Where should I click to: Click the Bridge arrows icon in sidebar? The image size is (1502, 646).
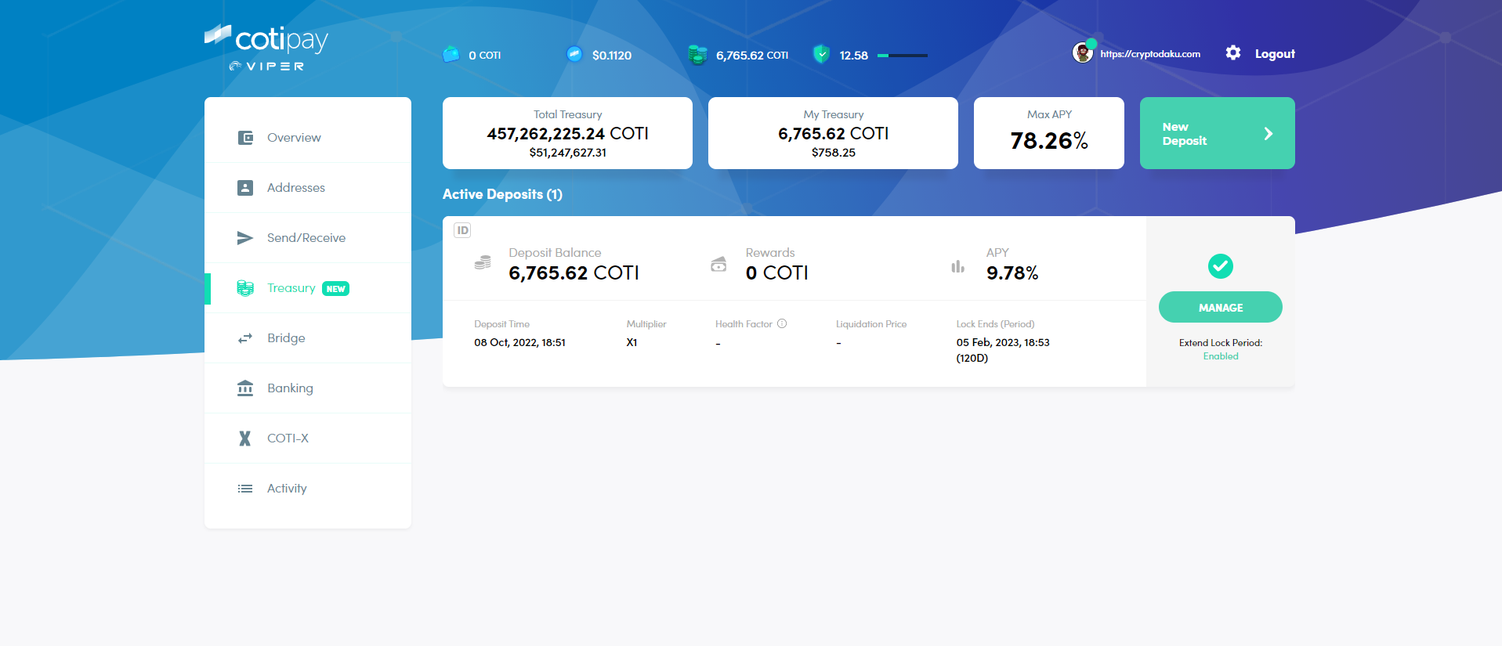tap(245, 338)
